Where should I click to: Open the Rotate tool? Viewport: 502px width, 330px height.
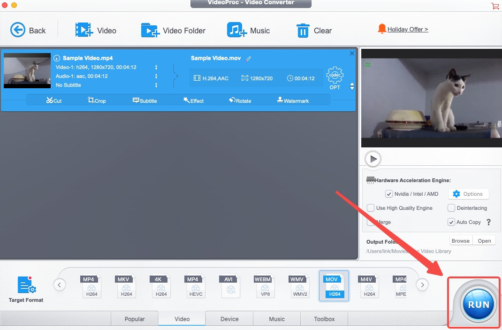tap(240, 100)
